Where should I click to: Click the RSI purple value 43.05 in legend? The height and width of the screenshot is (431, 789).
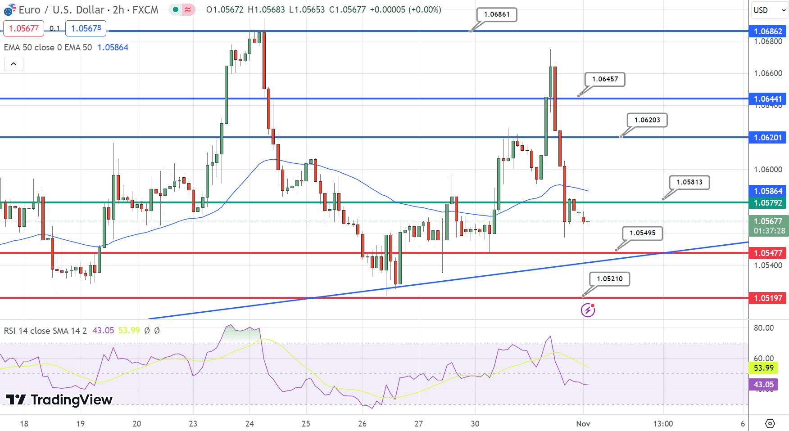(103, 331)
